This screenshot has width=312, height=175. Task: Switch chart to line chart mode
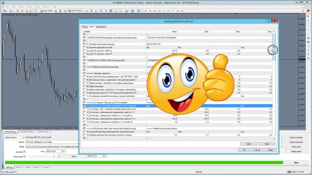point(96,11)
